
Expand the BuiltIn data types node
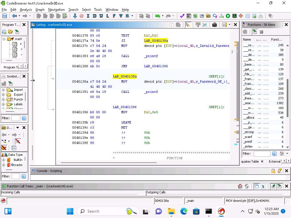click(x=4, y=160)
